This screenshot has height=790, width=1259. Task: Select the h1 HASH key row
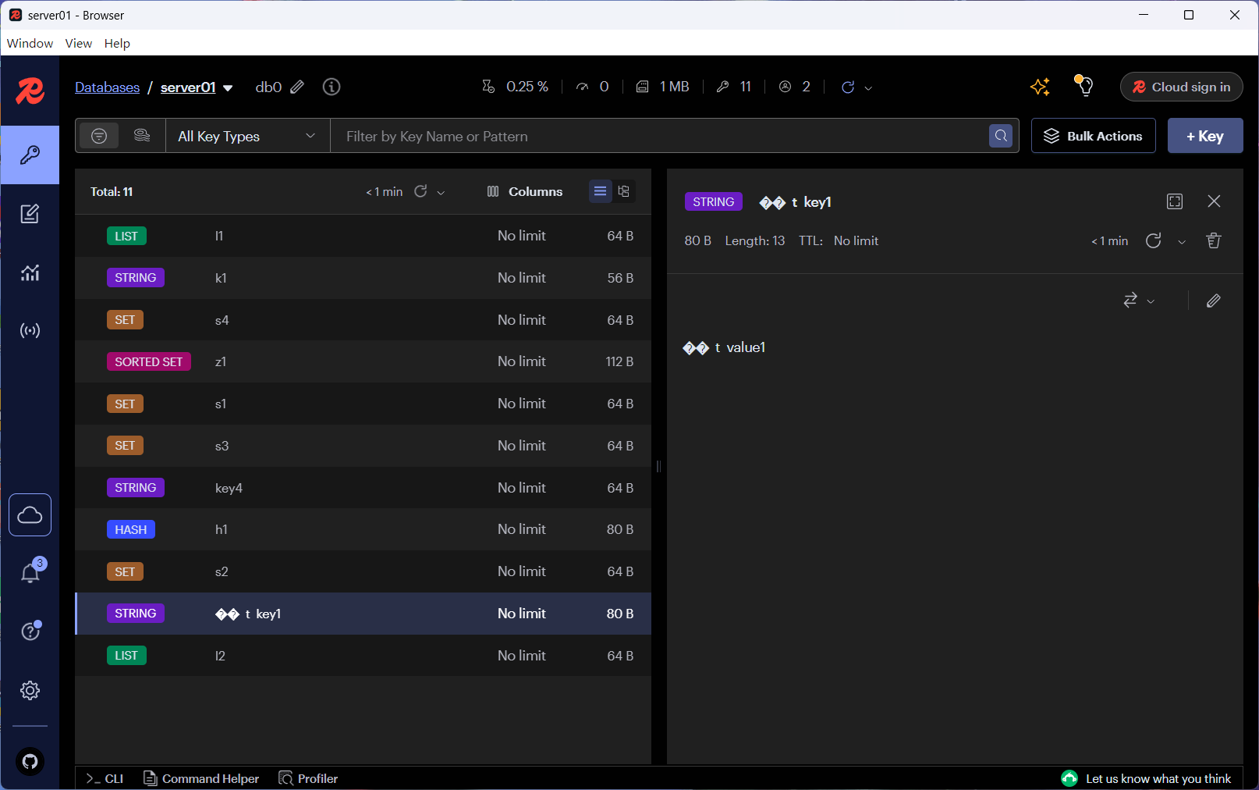364,529
